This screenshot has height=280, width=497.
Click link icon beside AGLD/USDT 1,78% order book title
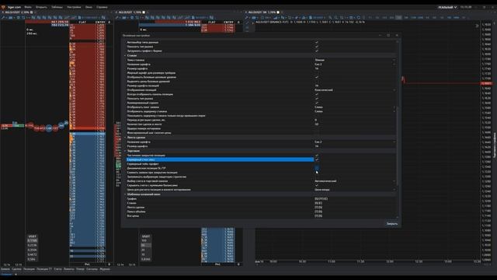144,12
